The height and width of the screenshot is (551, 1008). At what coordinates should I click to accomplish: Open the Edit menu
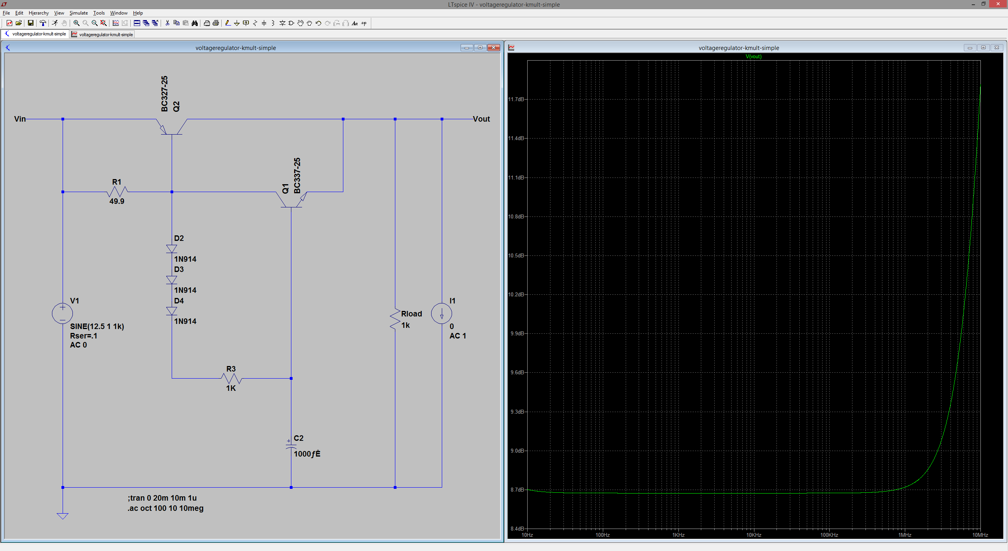pyautogui.click(x=19, y=13)
